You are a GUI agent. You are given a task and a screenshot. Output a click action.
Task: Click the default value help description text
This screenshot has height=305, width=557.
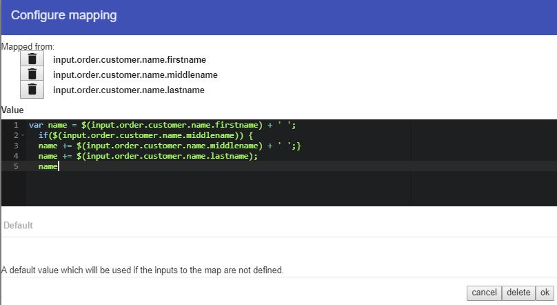point(142,270)
